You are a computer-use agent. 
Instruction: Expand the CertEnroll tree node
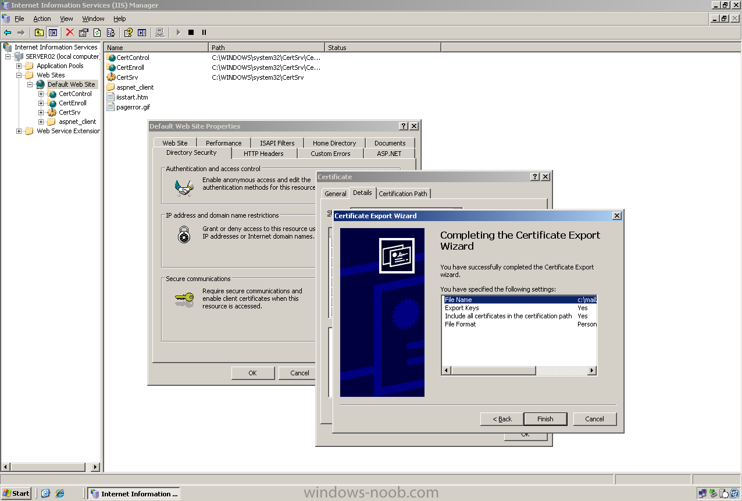(41, 103)
